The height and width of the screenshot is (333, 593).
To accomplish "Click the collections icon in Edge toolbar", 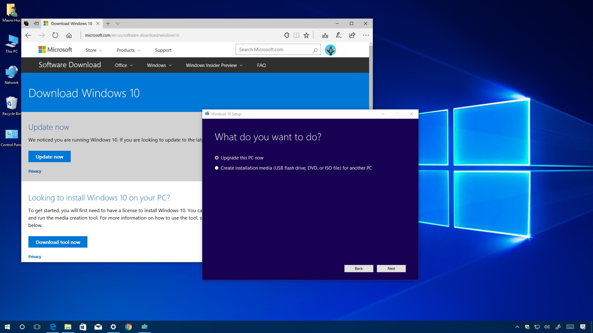I will pos(325,35).
